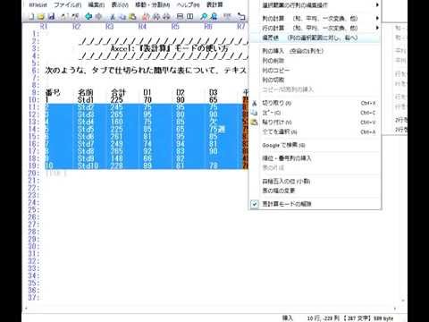This screenshot has height=322, width=429.
Task: Select 列のコピー context menu item
Action: pyautogui.click(x=315, y=71)
